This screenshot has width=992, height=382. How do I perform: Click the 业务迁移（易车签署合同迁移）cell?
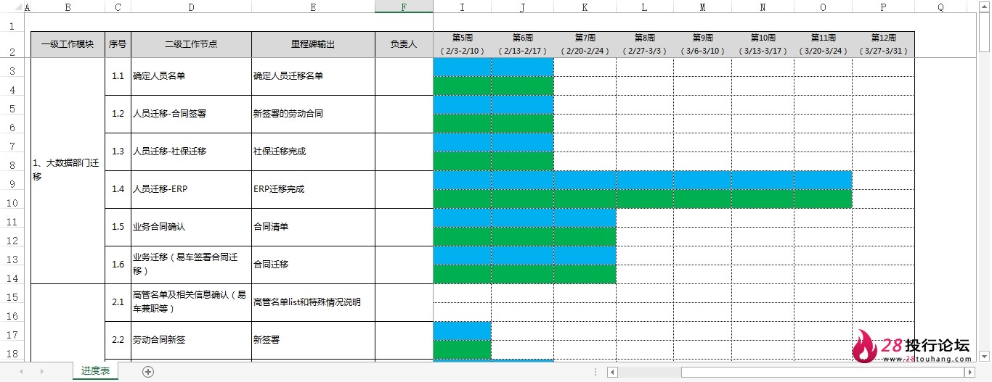[191, 265]
